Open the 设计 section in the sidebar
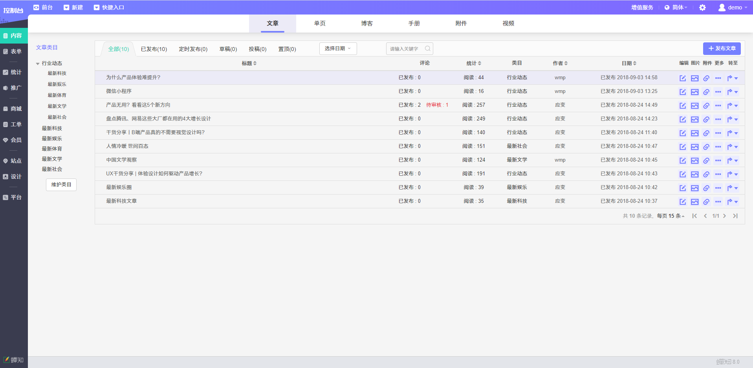Screen dimensions: 753x368 (14, 176)
